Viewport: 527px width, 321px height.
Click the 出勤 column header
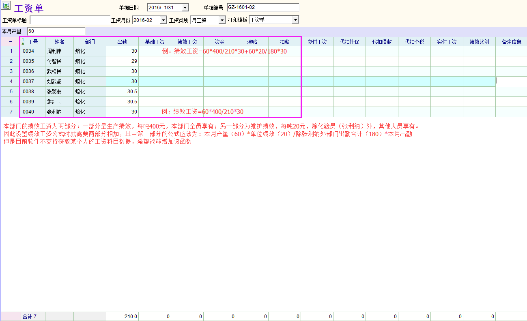tap(122, 42)
